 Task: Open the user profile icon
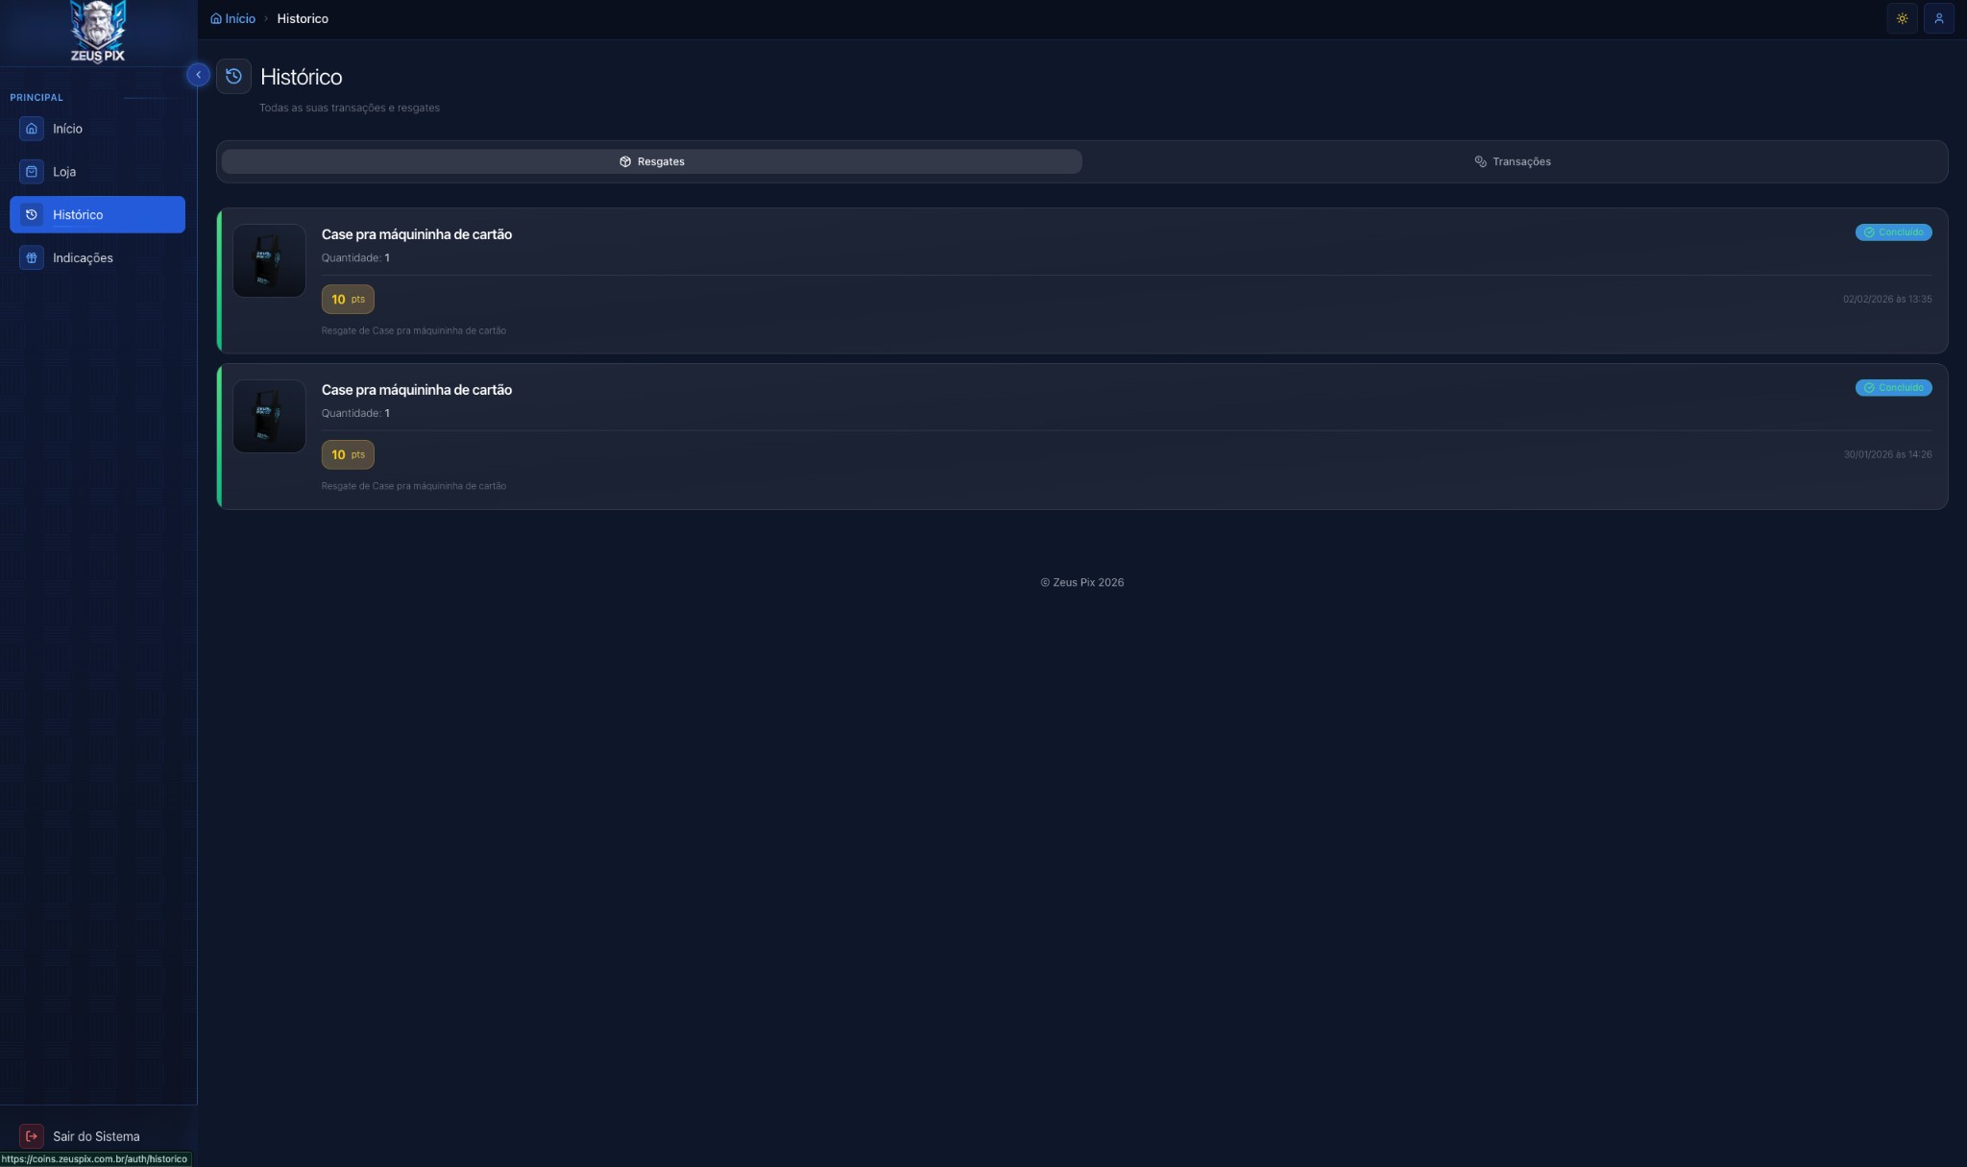1938,19
